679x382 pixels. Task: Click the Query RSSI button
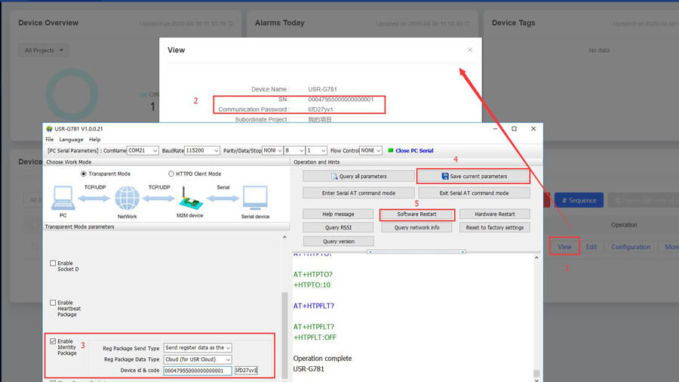(x=338, y=227)
